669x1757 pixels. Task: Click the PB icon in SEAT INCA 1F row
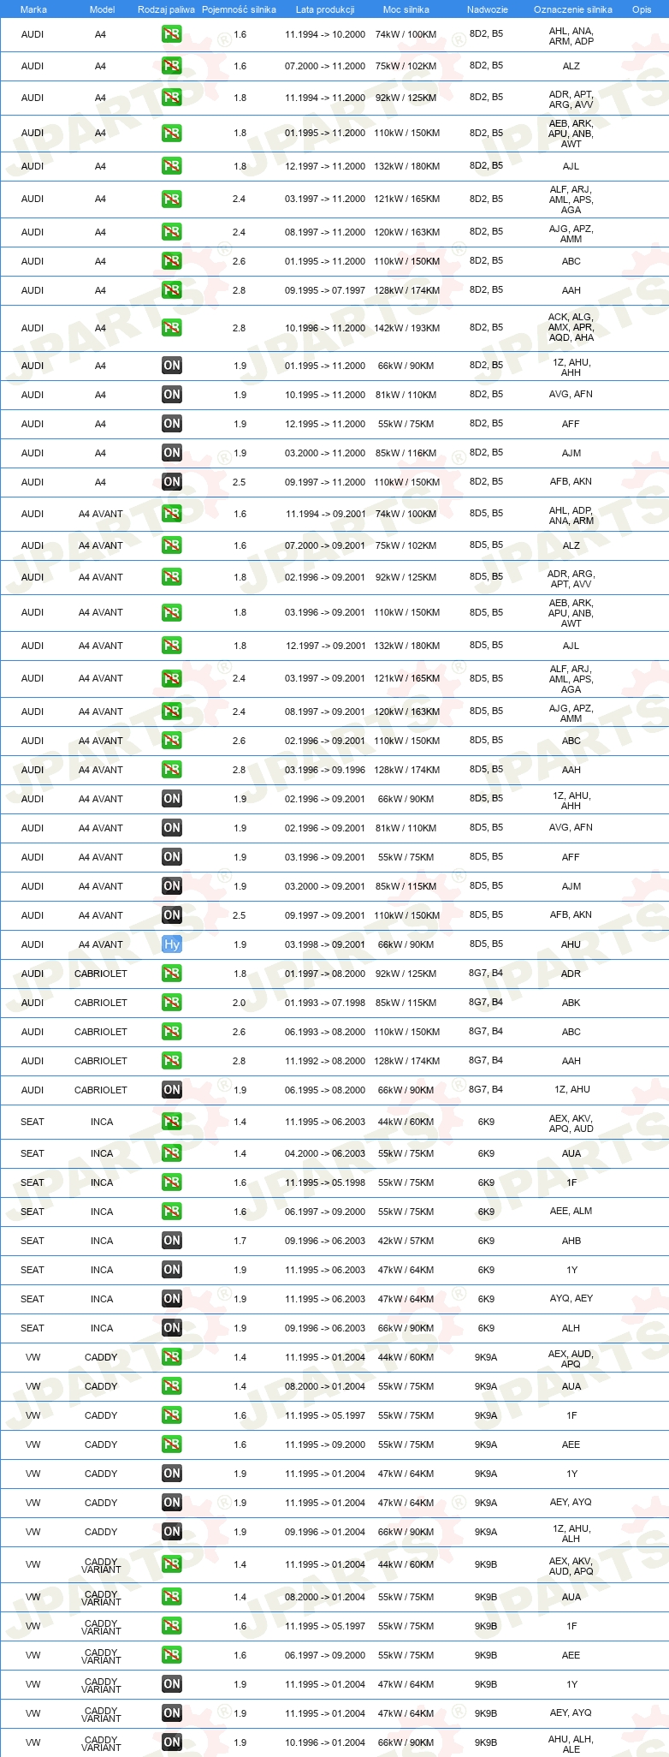pyautogui.click(x=171, y=1182)
